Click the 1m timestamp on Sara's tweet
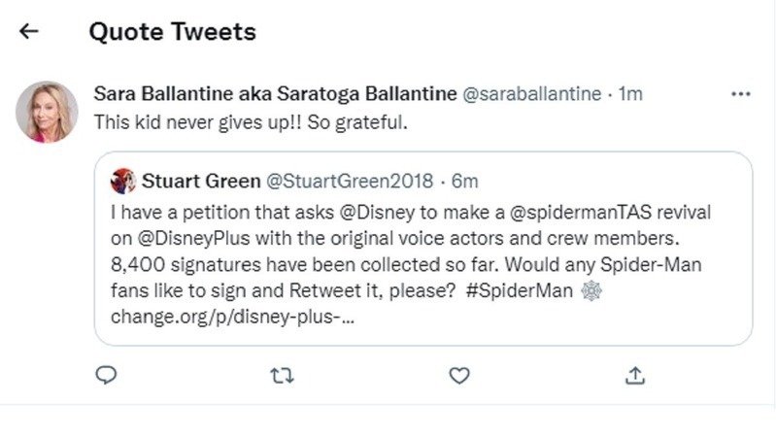Viewport: 776px width, 437px height. 630,94
